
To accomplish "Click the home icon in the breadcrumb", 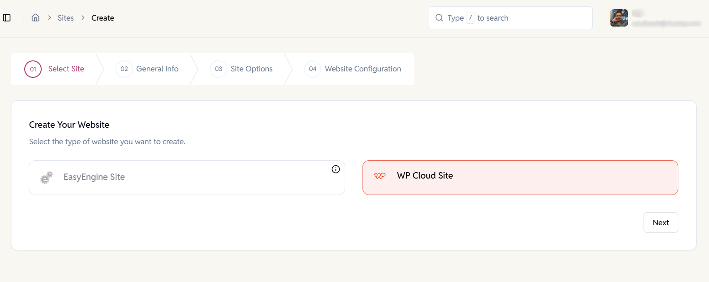I will (35, 17).
